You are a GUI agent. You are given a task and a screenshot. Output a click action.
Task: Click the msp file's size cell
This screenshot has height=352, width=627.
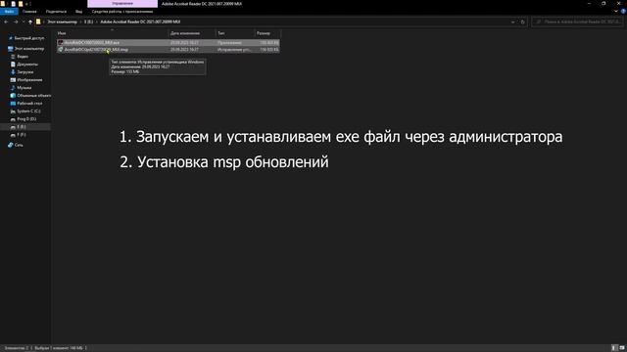[269, 50]
